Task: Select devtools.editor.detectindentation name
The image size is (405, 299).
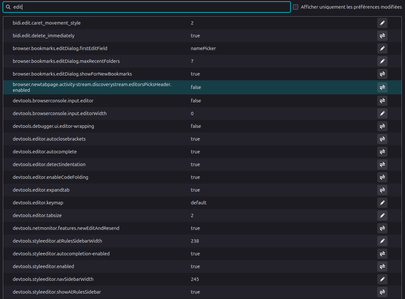Action: point(49,164)
